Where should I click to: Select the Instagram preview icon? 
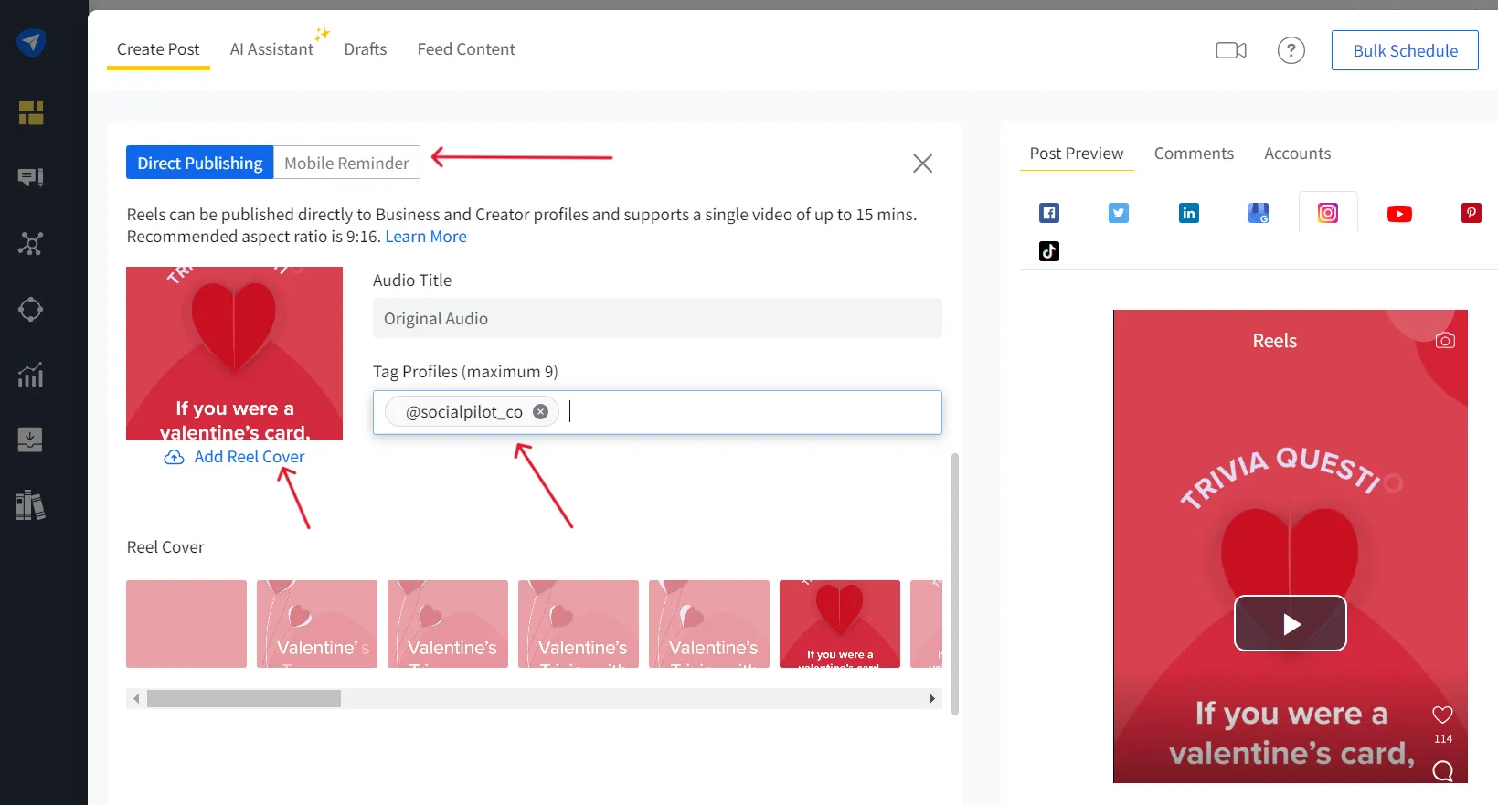coord(1328,213)
